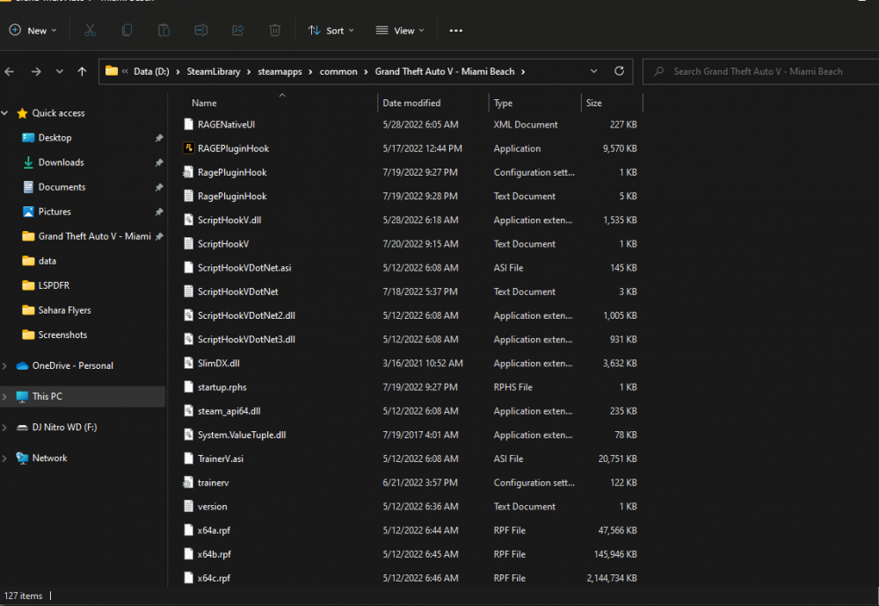Click the Delete icon in the toolbar

[274, 30]
